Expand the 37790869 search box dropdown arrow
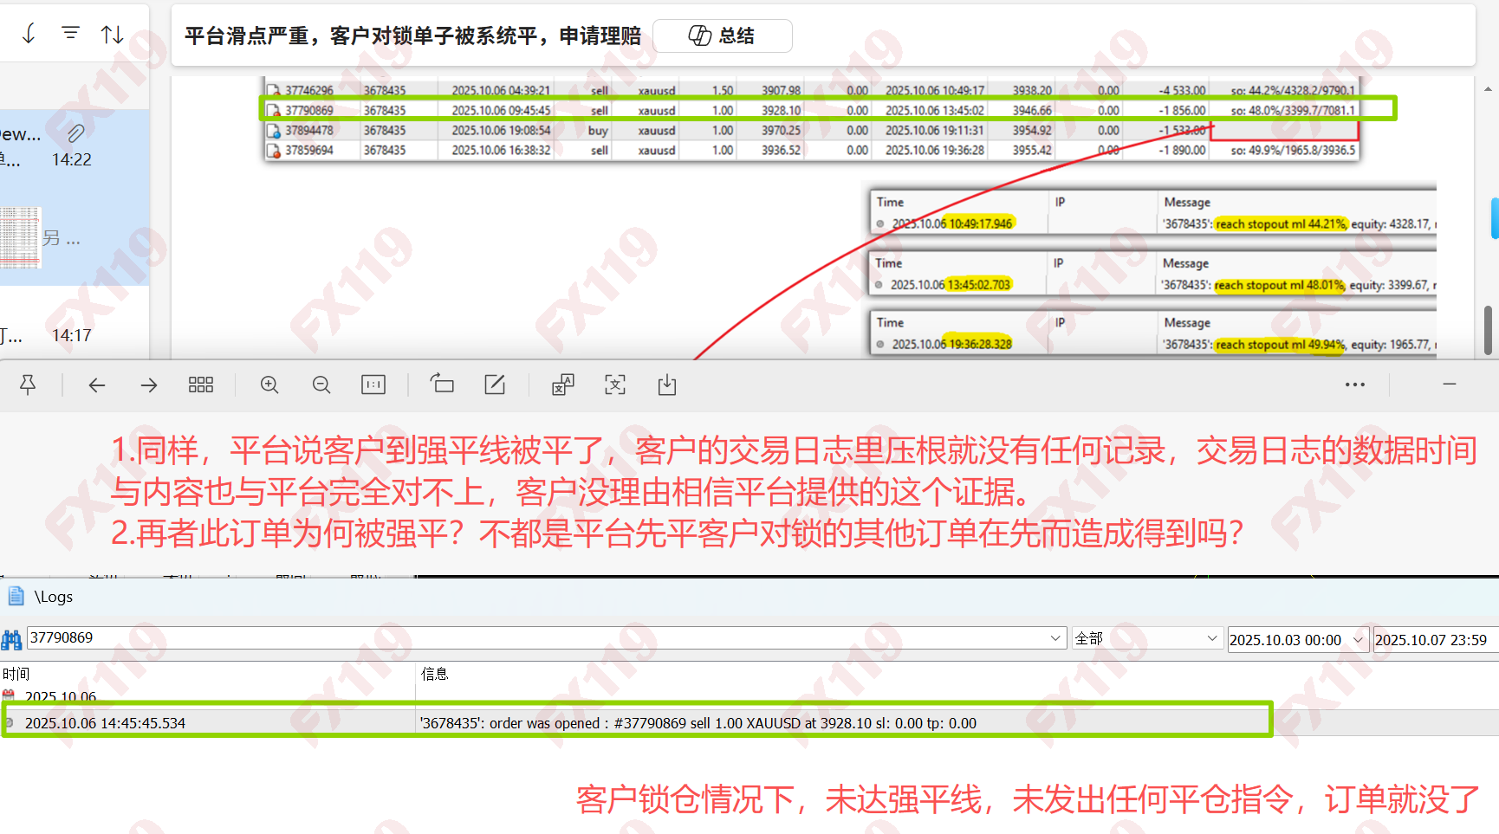Image resolution: width=1499 pixels, height=834 pixels. [x=1055, y=638]
